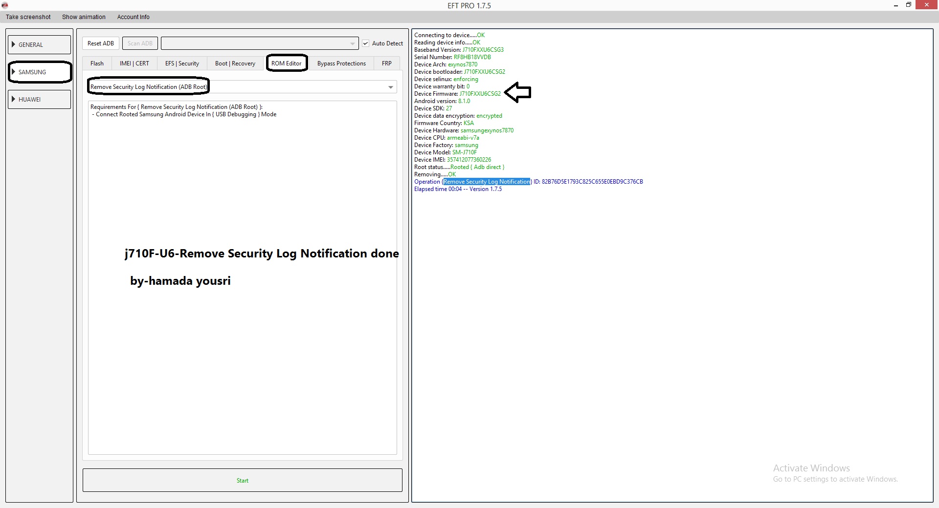Screen dimensions: 939x508
Task: Click the Device CPU armeabi-v7a line
Action: click(x=447, y=138)
